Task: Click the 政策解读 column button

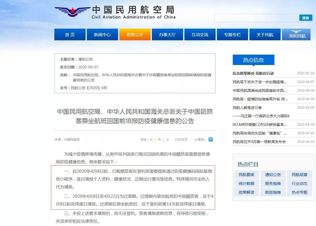Action: (x=246, y=192)
